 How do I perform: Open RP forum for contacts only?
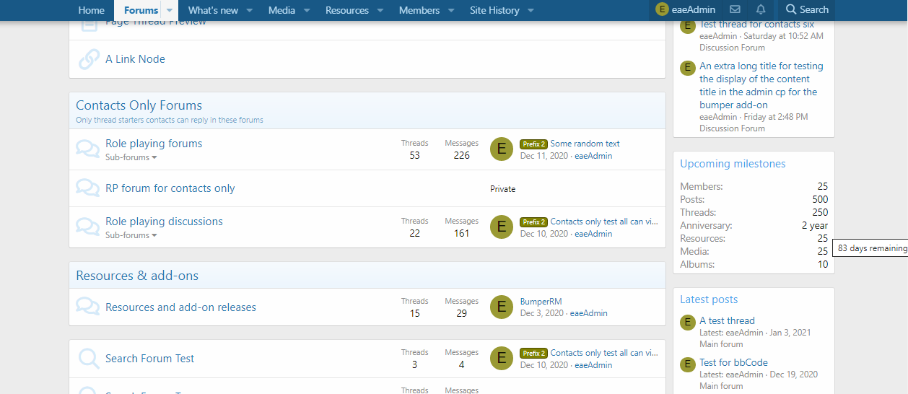click(x=170, y=188)
